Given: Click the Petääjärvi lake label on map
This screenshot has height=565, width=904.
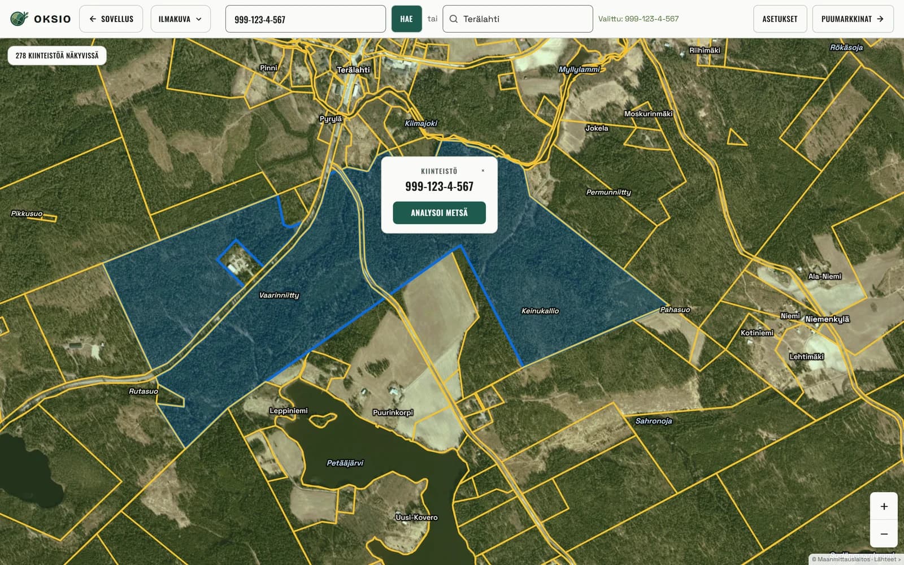Looking at the screenshot, I should [x=345, y=463].
